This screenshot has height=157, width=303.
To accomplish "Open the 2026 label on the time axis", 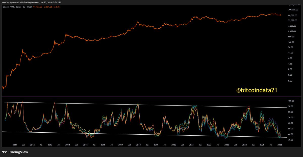I will [x=280, y=145].
